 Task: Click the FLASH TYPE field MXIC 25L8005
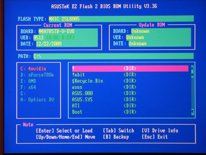click(121, 19)
